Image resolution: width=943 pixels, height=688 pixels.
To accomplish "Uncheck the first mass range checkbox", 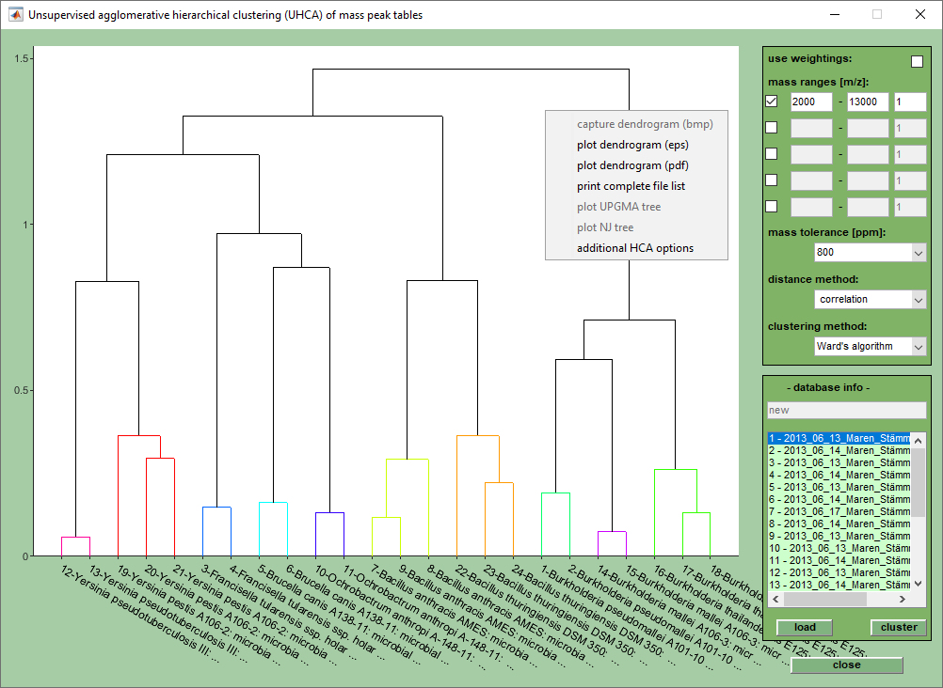I will (772, 102).
